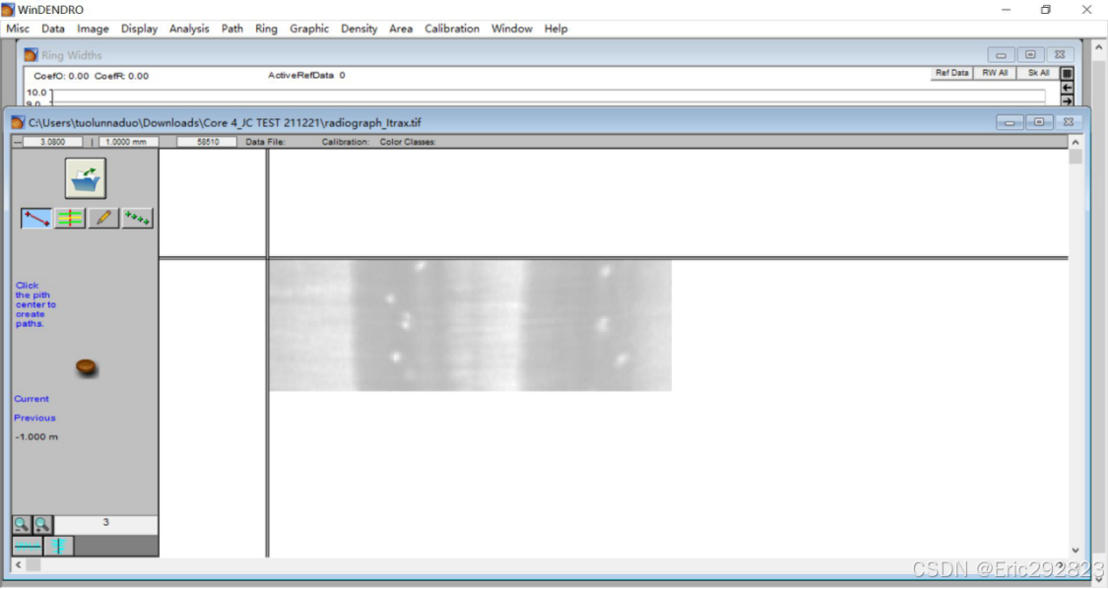
Task: Click the radiograph window title icon
Action: tap(18, 122)
